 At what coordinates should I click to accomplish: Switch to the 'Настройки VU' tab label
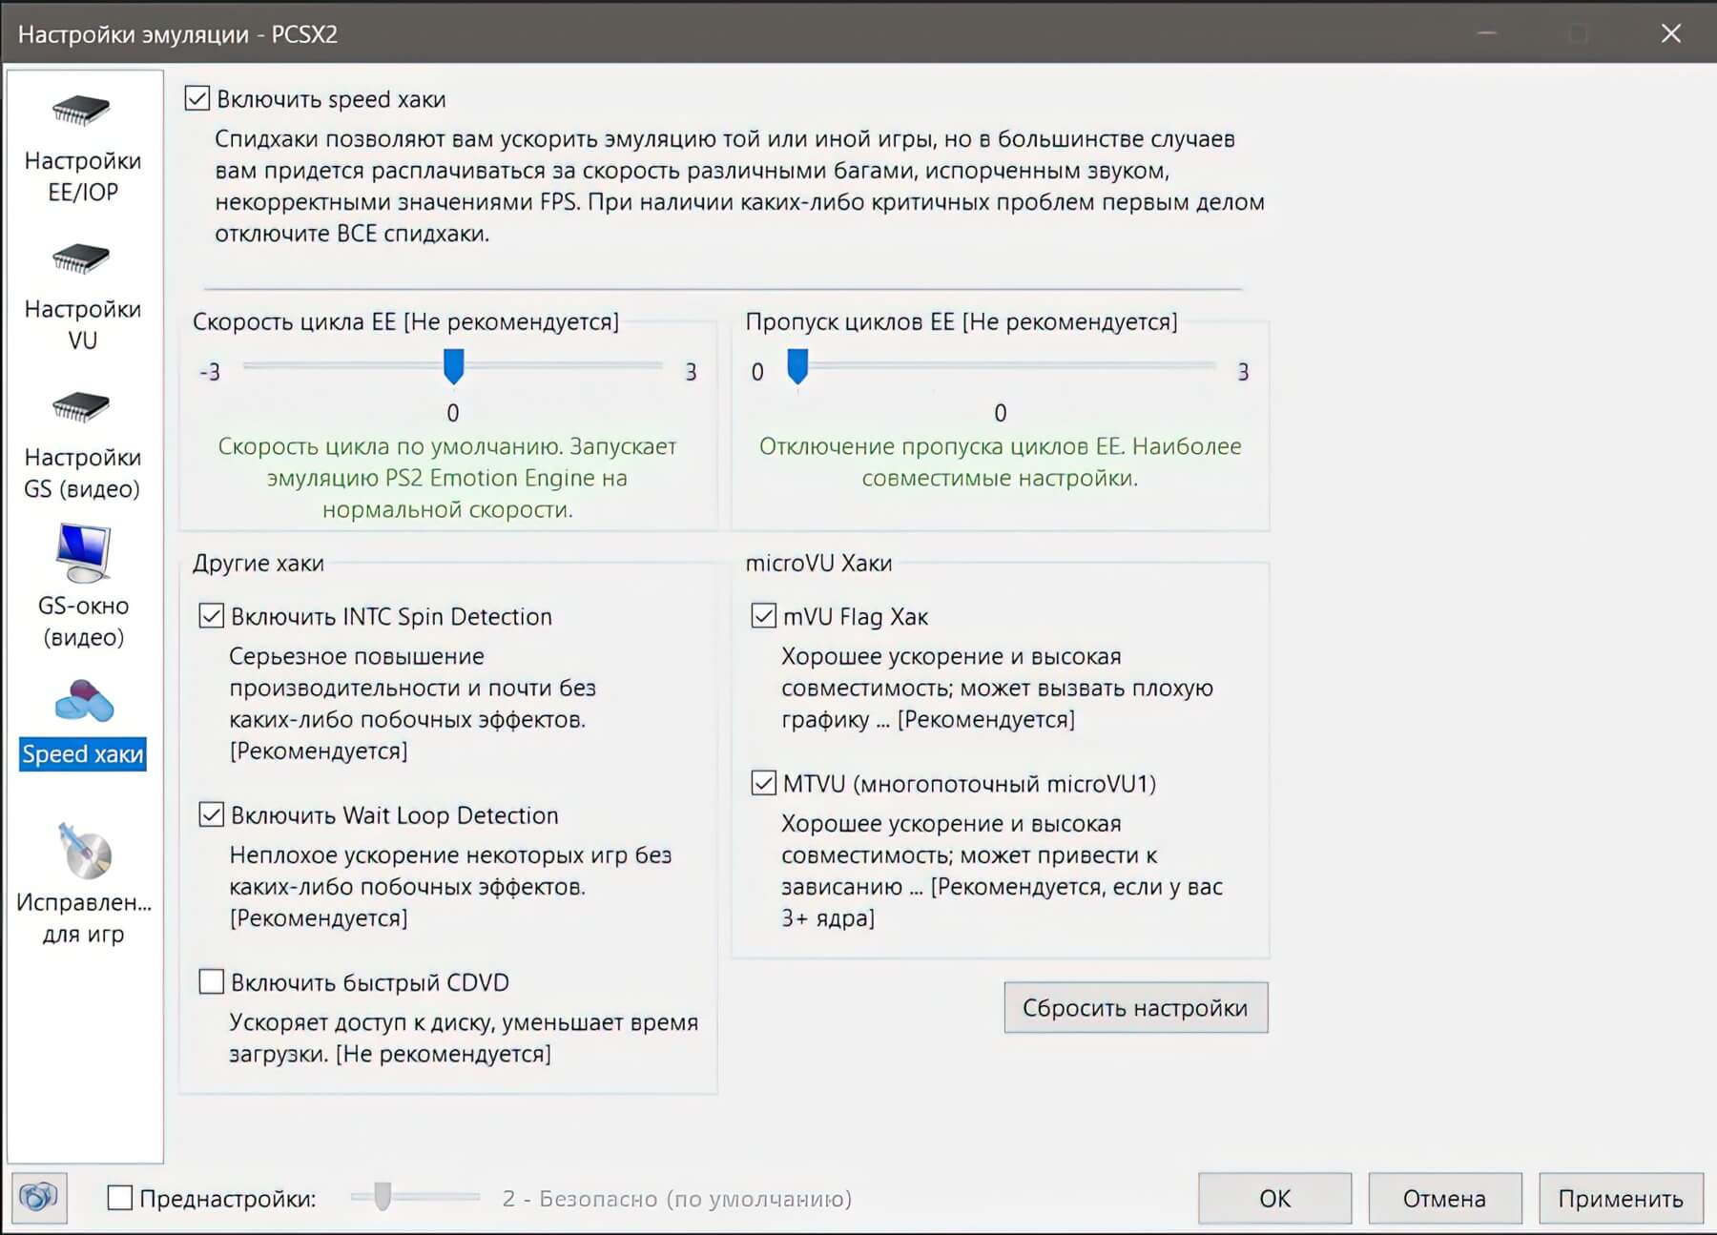click(83, 324)
